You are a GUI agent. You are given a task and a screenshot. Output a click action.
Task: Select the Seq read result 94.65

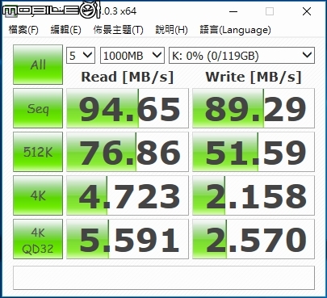[x=128, y=108]
